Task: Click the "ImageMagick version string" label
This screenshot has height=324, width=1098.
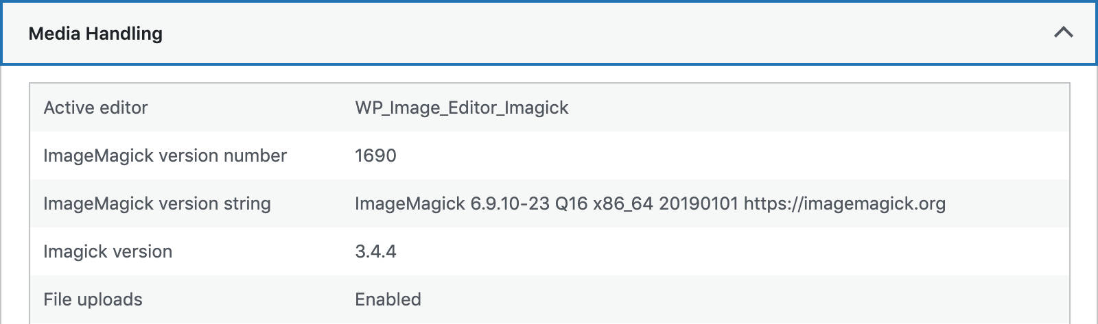Action: click(x=156, y=203)
